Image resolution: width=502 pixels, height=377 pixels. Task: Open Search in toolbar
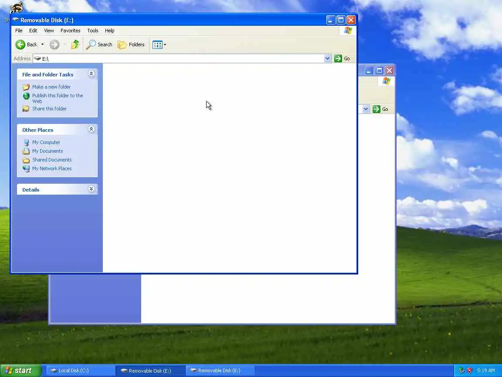99,45
